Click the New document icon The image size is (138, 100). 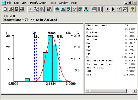5,9
